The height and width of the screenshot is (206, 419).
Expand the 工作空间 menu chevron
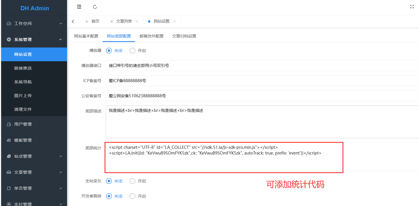[60, 23]
